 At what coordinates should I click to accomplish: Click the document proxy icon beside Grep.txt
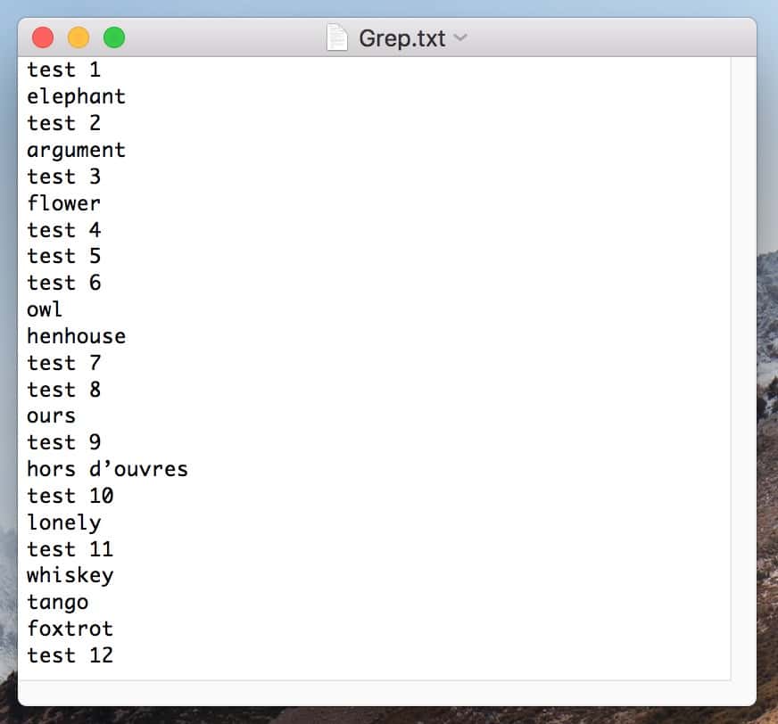(x=337, y=37)
